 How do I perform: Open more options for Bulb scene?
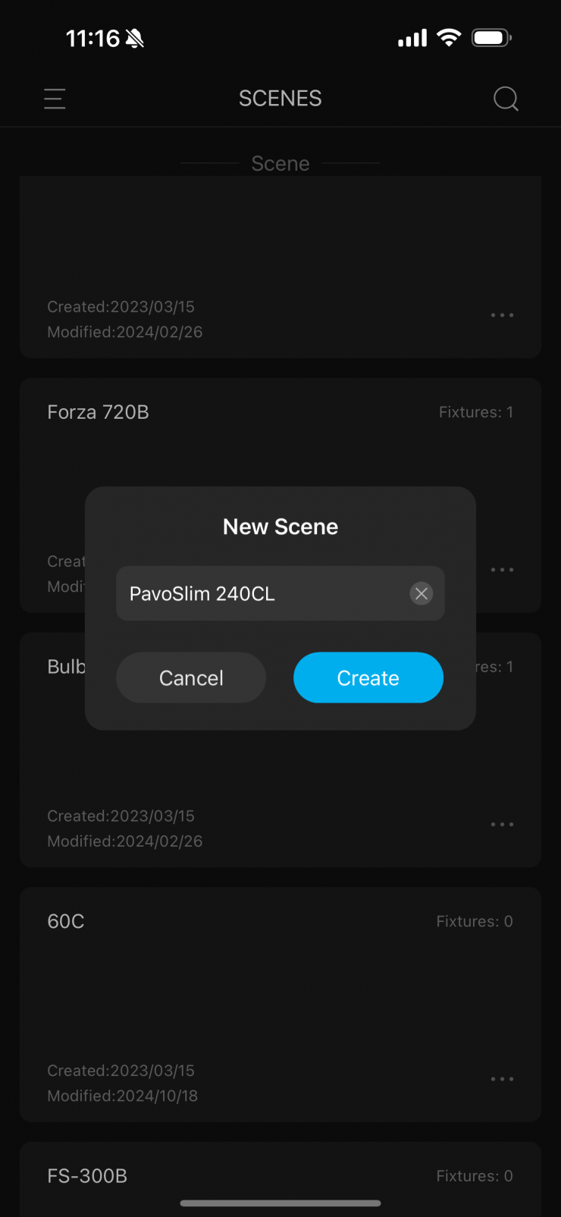[502, 824]
